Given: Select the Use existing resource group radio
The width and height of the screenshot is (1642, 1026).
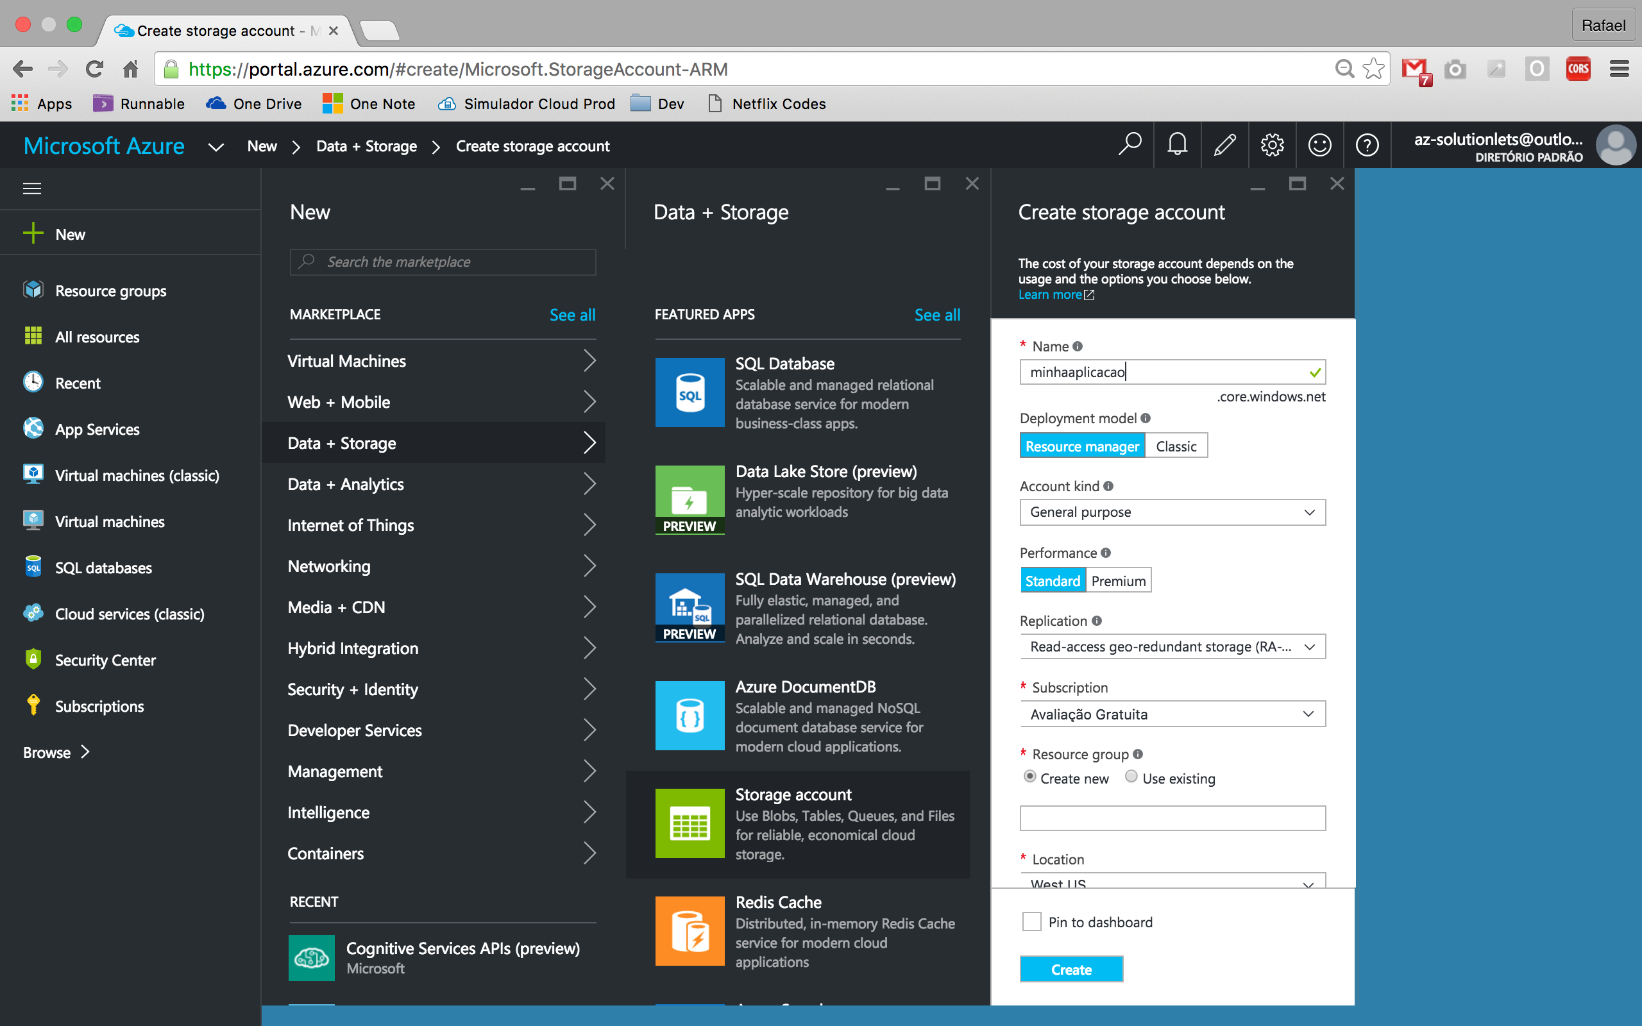Looking at the screenshot, I should [1131, 777].
